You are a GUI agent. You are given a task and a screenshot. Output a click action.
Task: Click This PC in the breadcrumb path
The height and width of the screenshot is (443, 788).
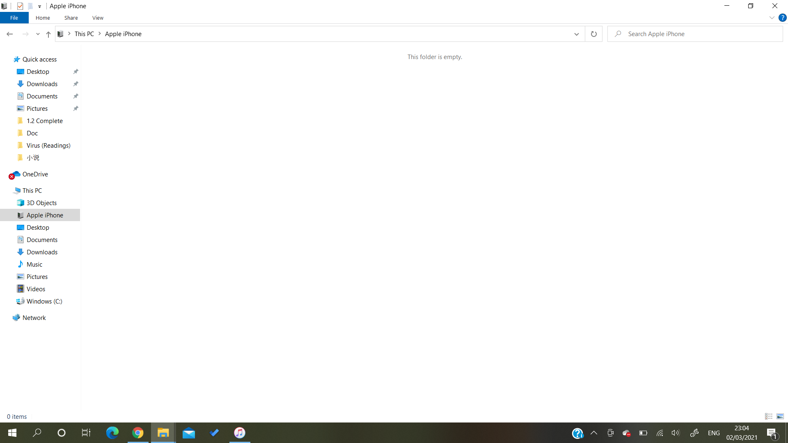click(84, 34)
